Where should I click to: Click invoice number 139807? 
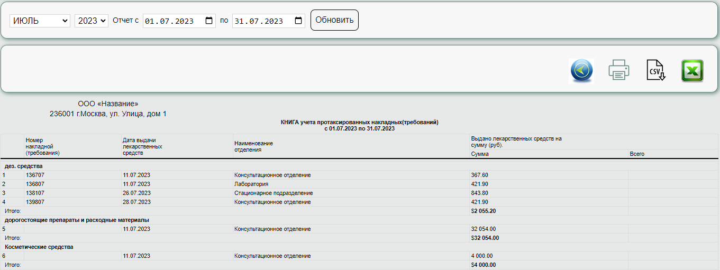35,202
